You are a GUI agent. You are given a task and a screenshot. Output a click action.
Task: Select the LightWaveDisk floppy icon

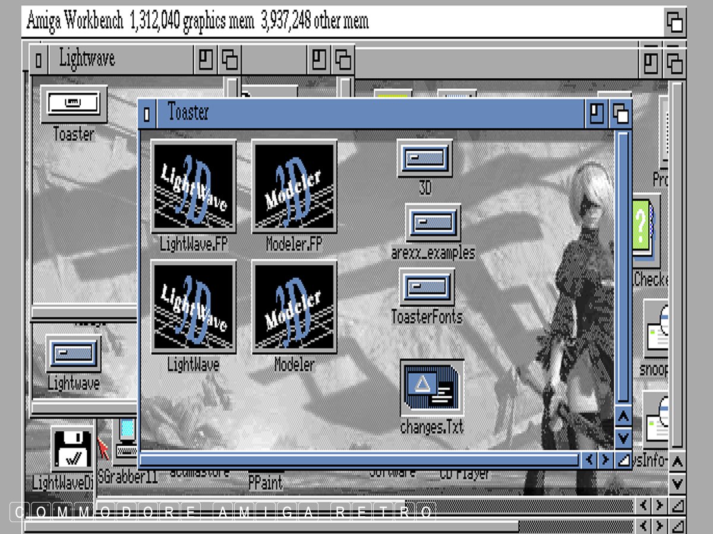tap(72, 450)
